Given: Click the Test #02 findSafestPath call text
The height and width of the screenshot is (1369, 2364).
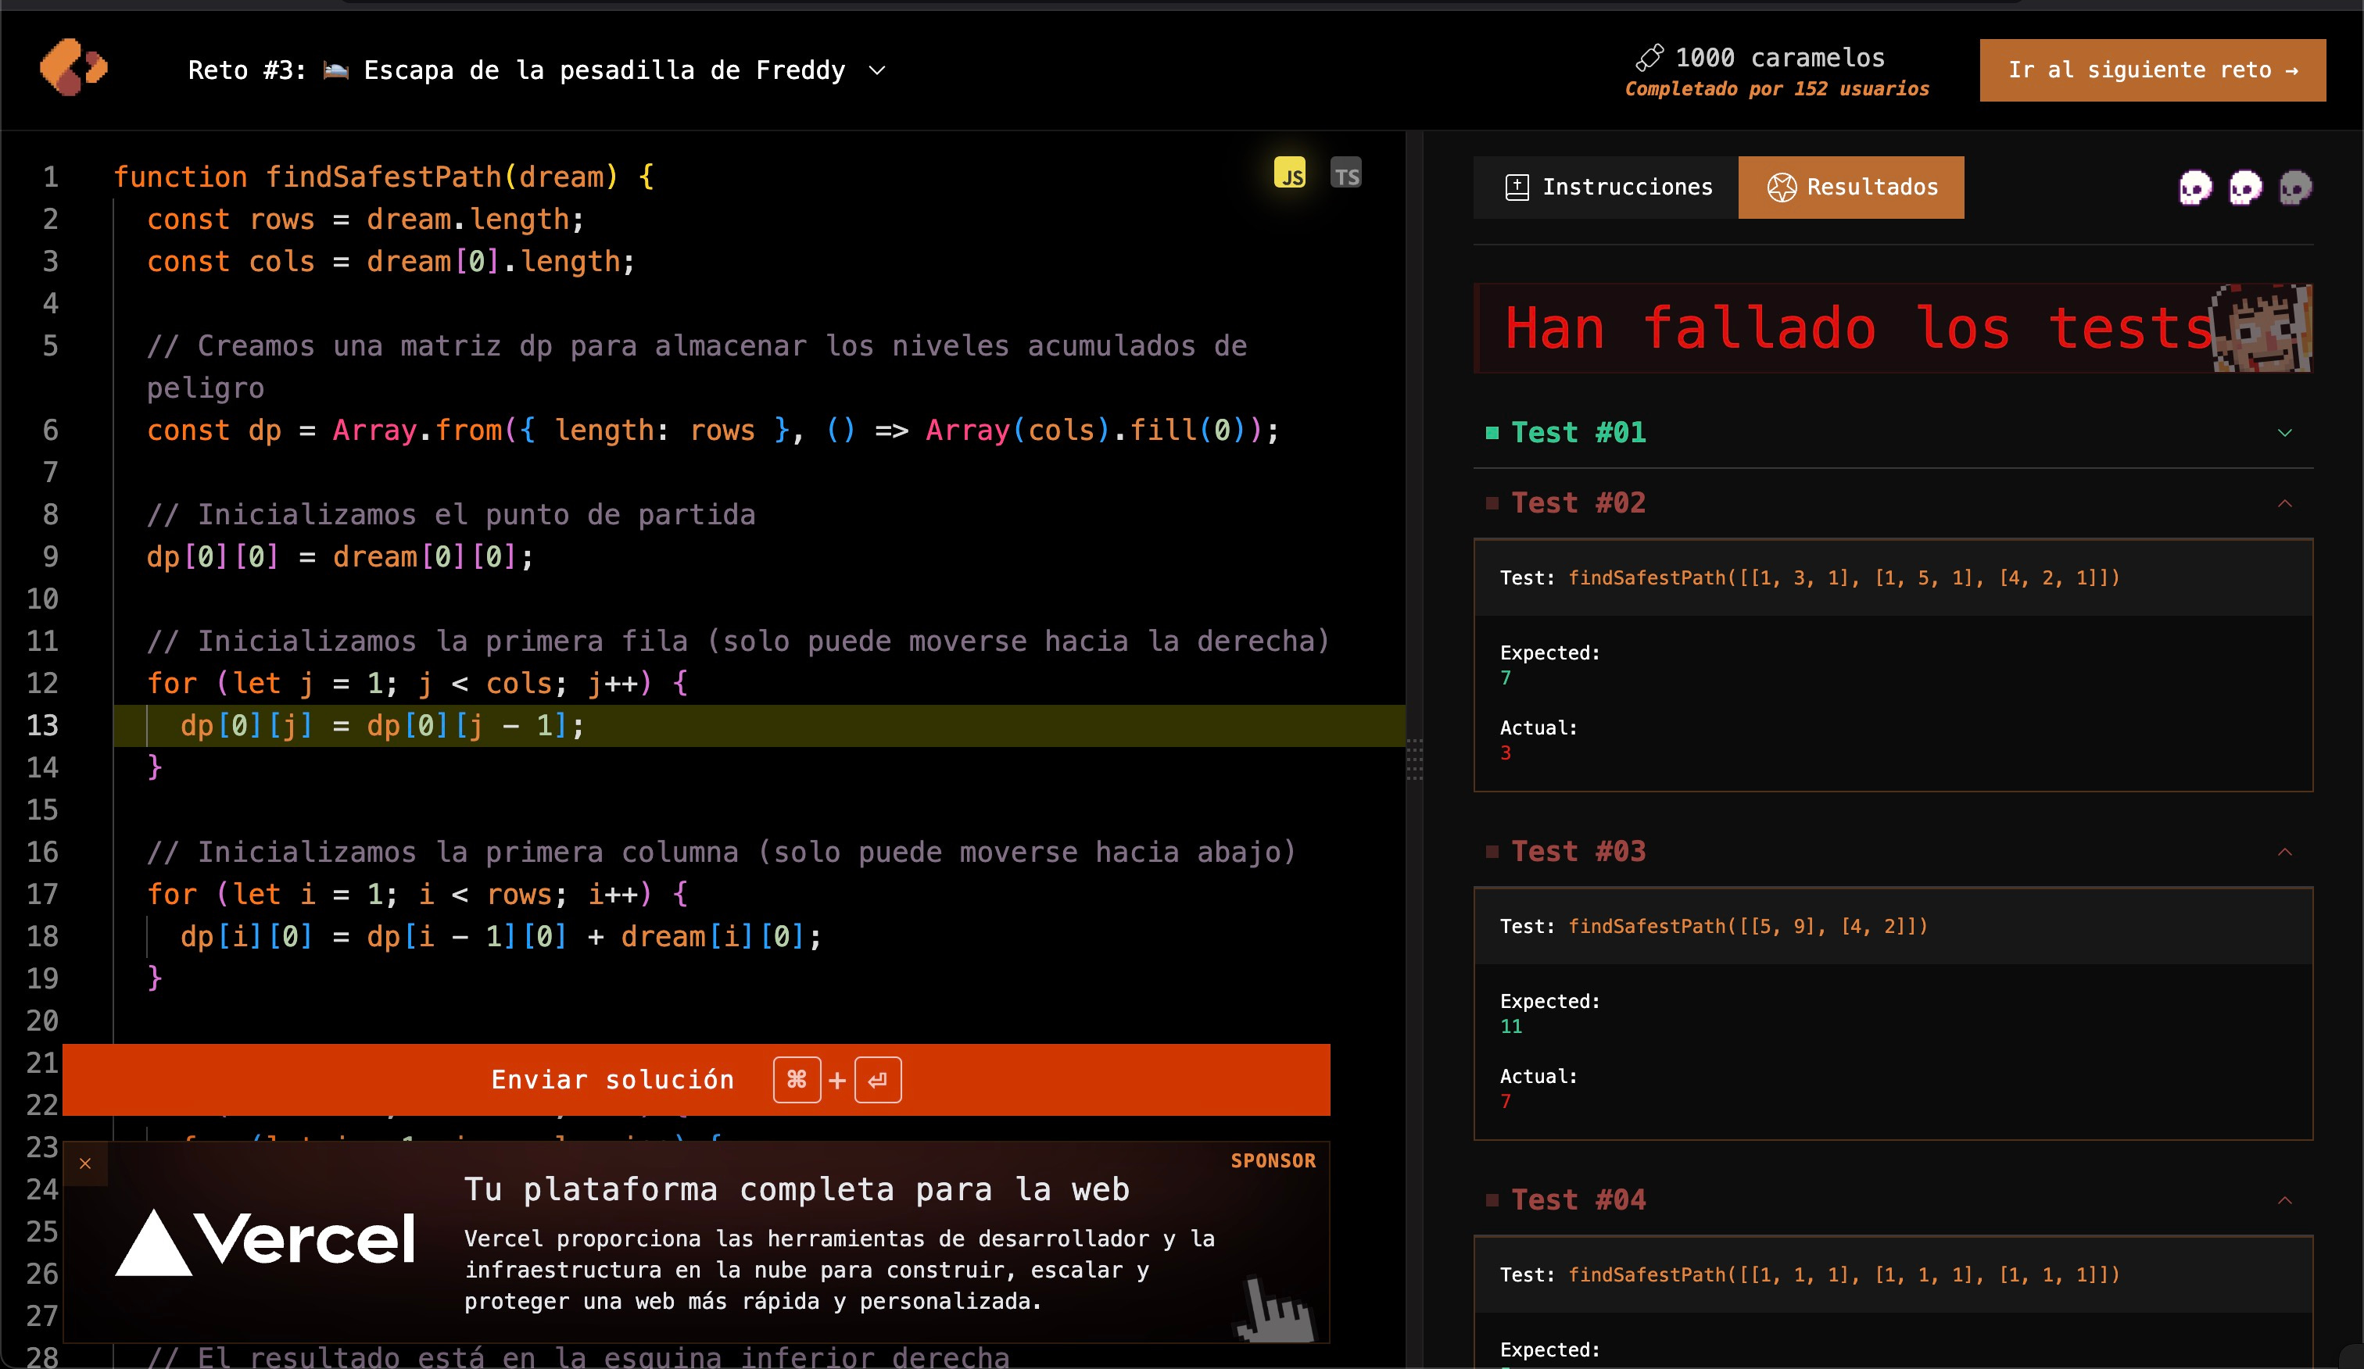Looking at the screenshot, I should pos(1843,577).
